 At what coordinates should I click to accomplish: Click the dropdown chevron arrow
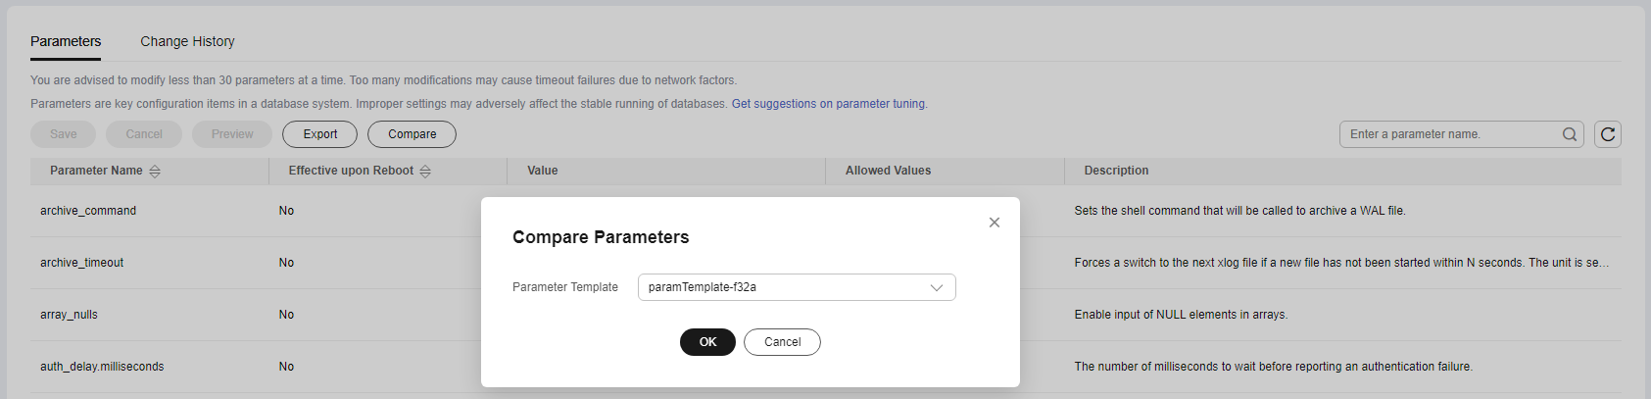[x=936, y=287]
